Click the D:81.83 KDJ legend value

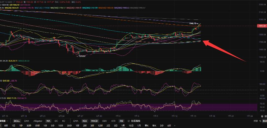point(7,81)
